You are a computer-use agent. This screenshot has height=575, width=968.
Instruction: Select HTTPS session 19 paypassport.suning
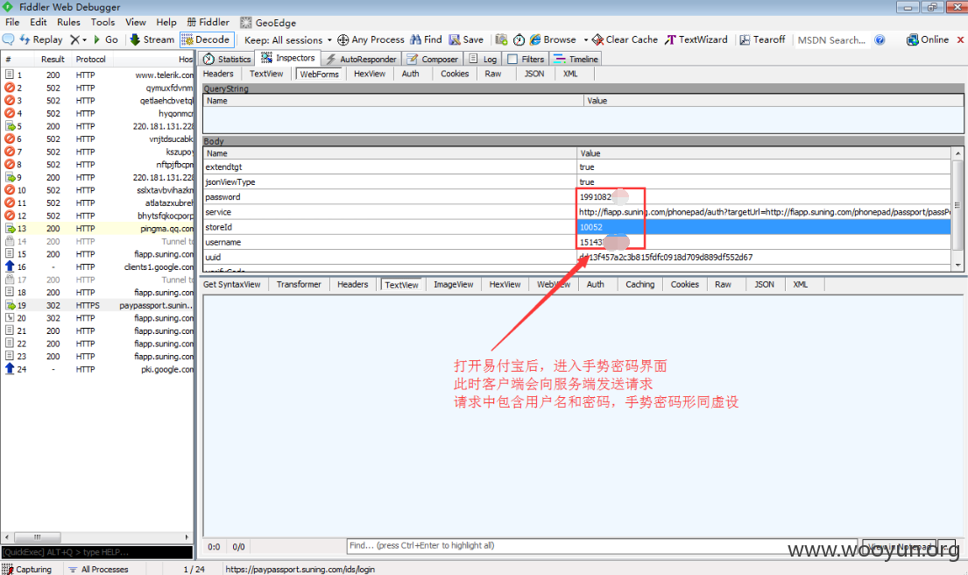[x=98, y=305]
